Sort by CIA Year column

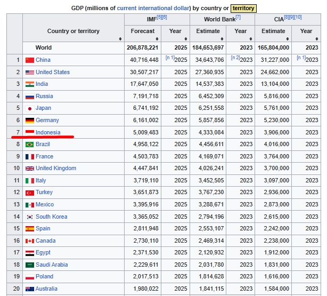point(316,39)
